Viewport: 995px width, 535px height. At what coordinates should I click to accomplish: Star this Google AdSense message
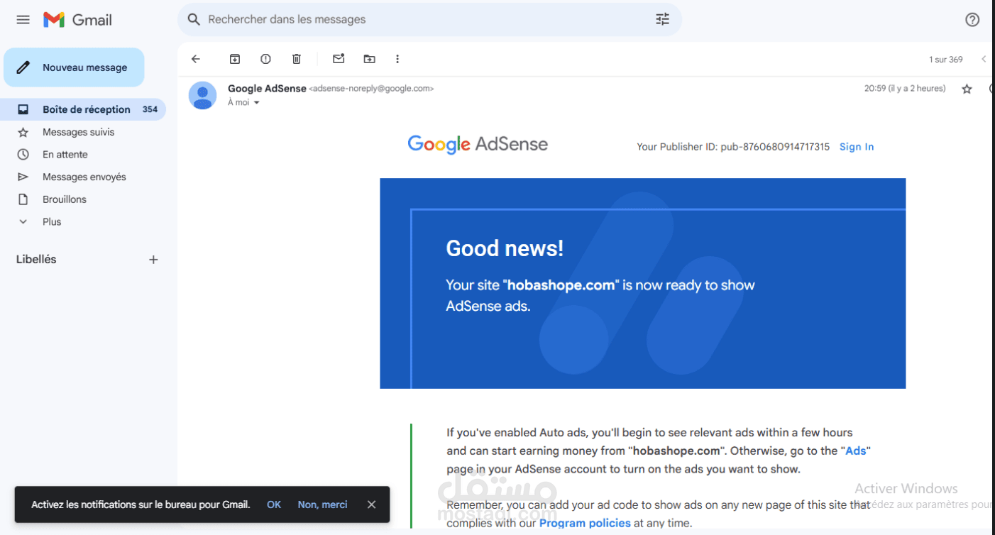[x=967, y=89]
